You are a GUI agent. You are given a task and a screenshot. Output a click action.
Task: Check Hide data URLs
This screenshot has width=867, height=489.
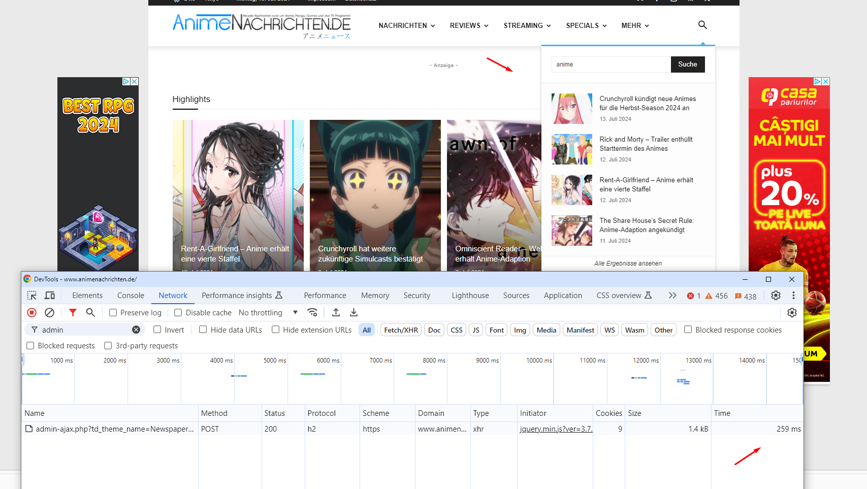(203, 330)
